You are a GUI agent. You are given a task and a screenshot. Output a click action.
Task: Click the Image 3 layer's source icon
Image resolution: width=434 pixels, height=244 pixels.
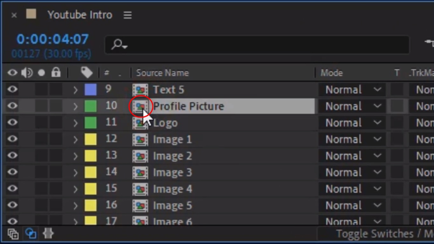pos(140,173)
